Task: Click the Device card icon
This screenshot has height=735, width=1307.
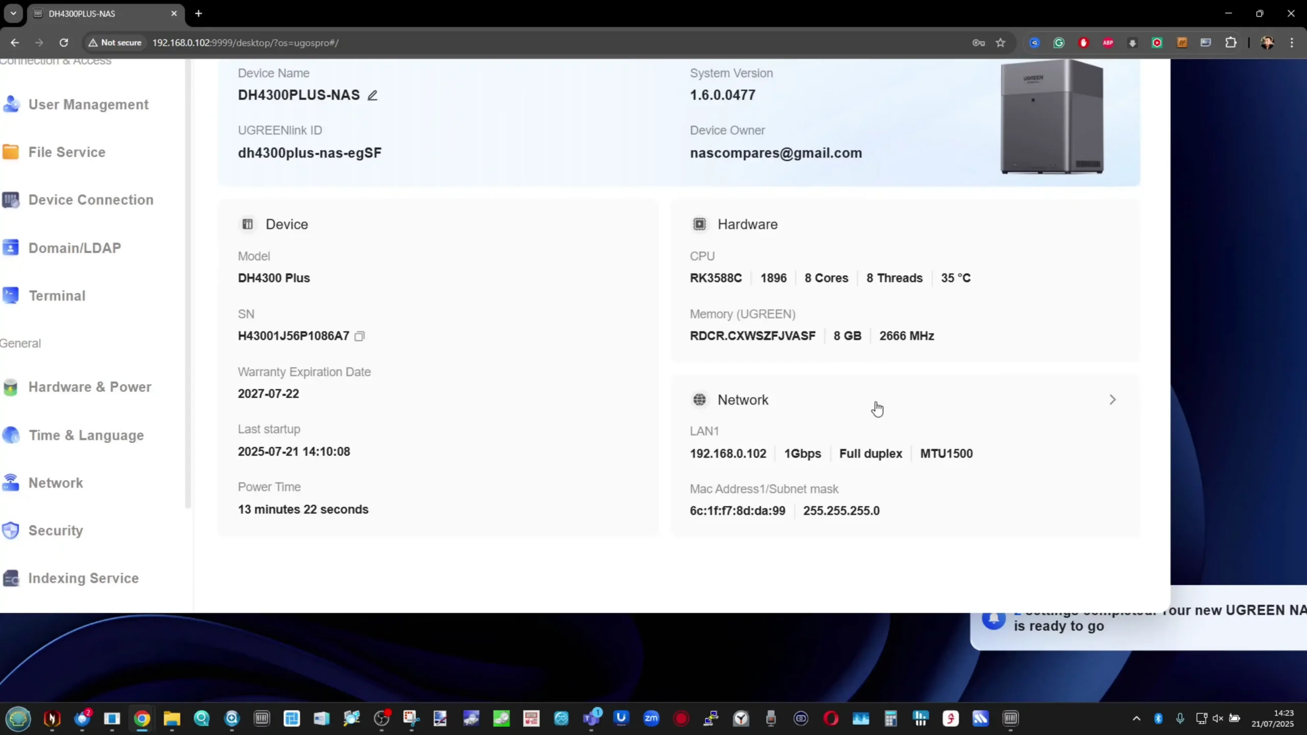Action: 248,224
